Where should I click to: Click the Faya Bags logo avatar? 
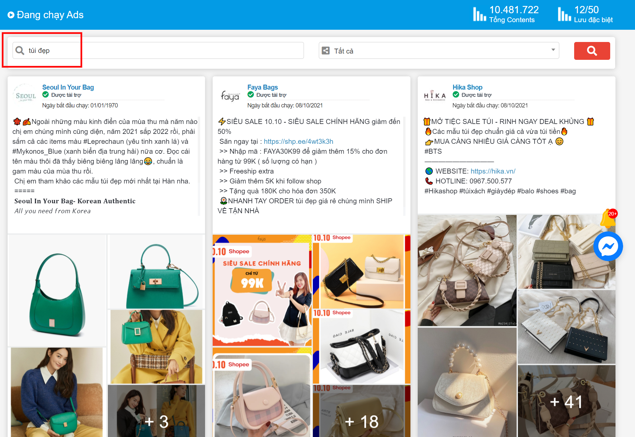pos(230,96)
